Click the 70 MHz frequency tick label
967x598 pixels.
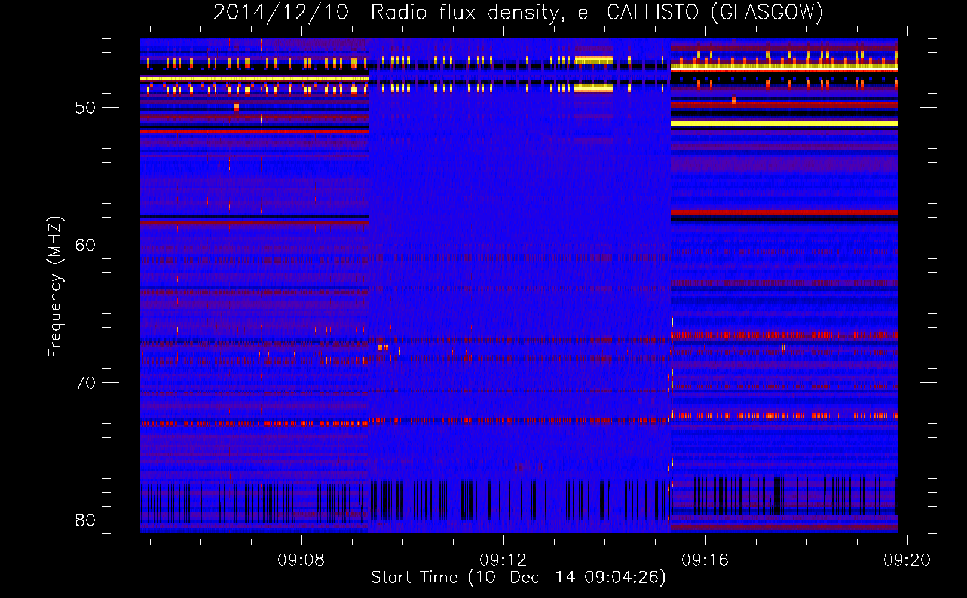pyautogui.click(x=85, y=383)
